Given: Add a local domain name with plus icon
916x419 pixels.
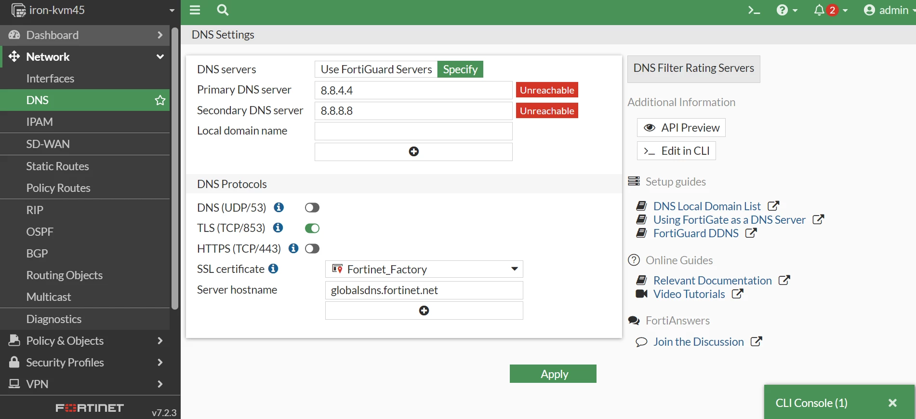Looking at the screenshot, I should tap(413, 151).
